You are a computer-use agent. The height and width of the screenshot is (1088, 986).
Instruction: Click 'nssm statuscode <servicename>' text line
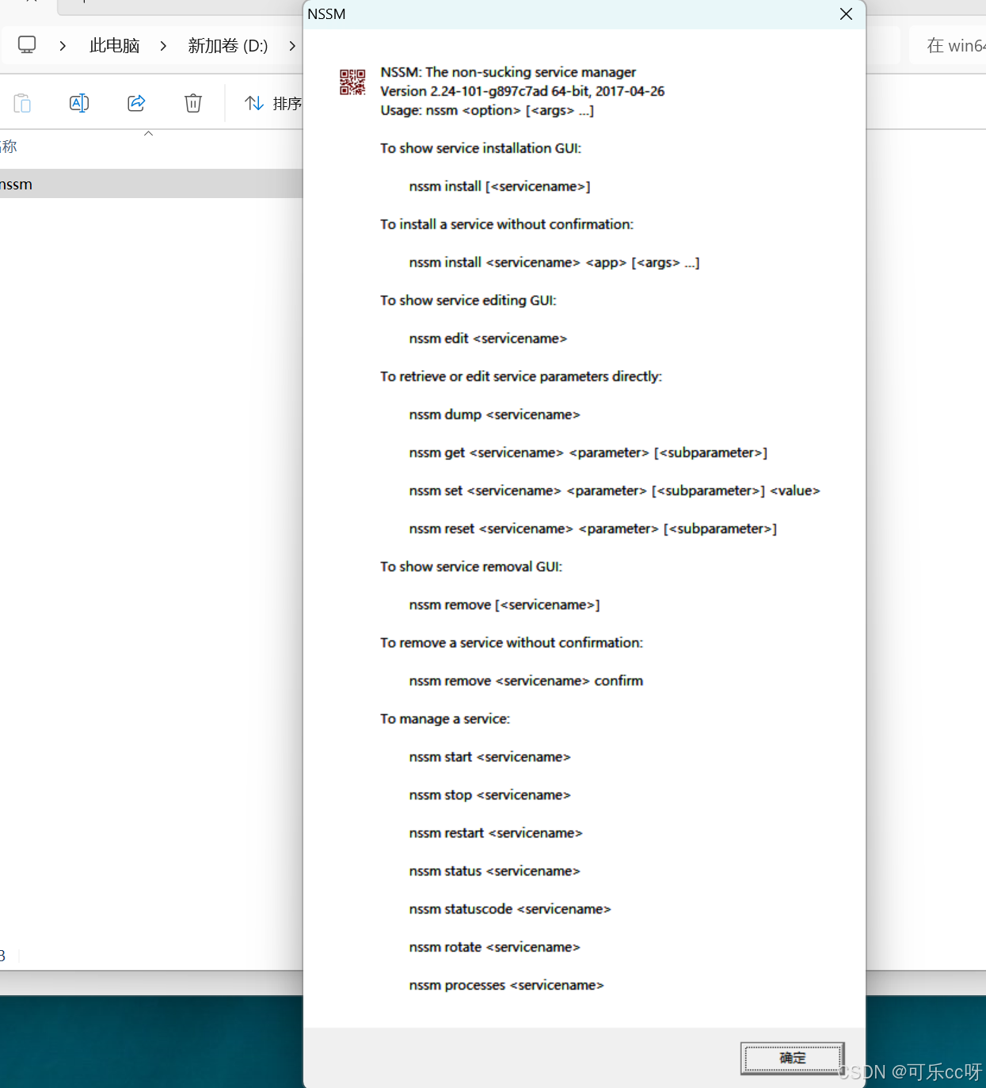coord(510,909)
